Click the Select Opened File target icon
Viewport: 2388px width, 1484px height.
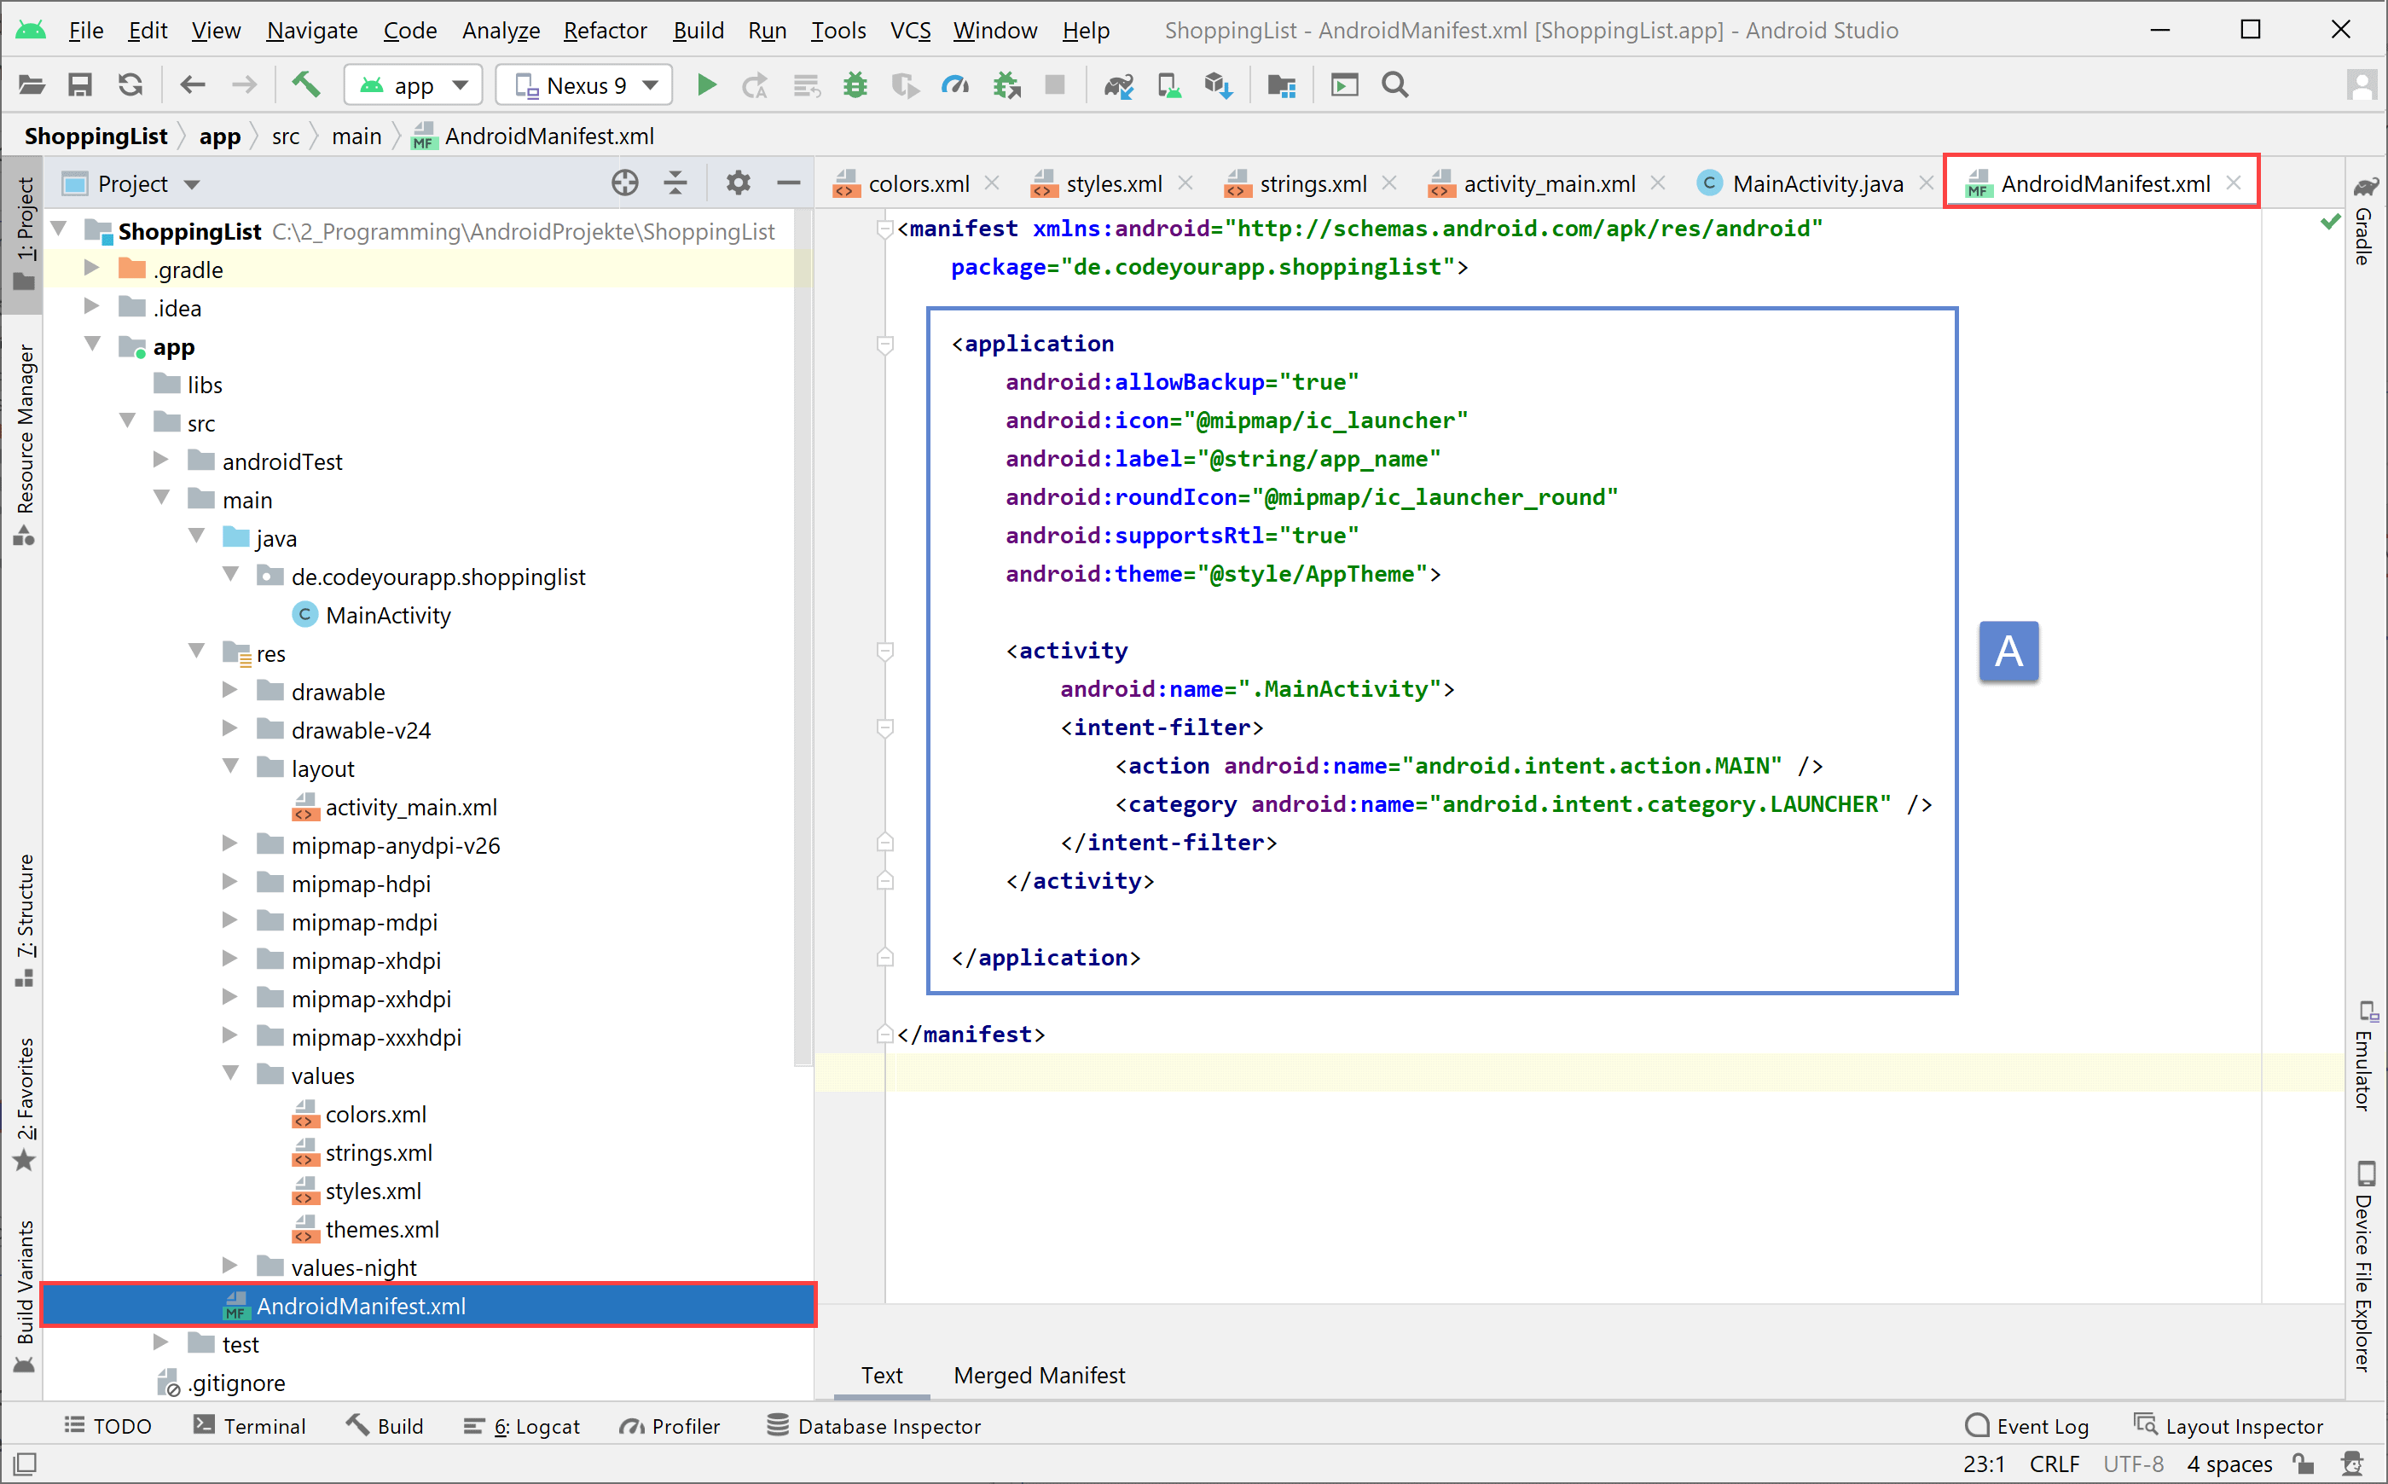tap(625, 183)
